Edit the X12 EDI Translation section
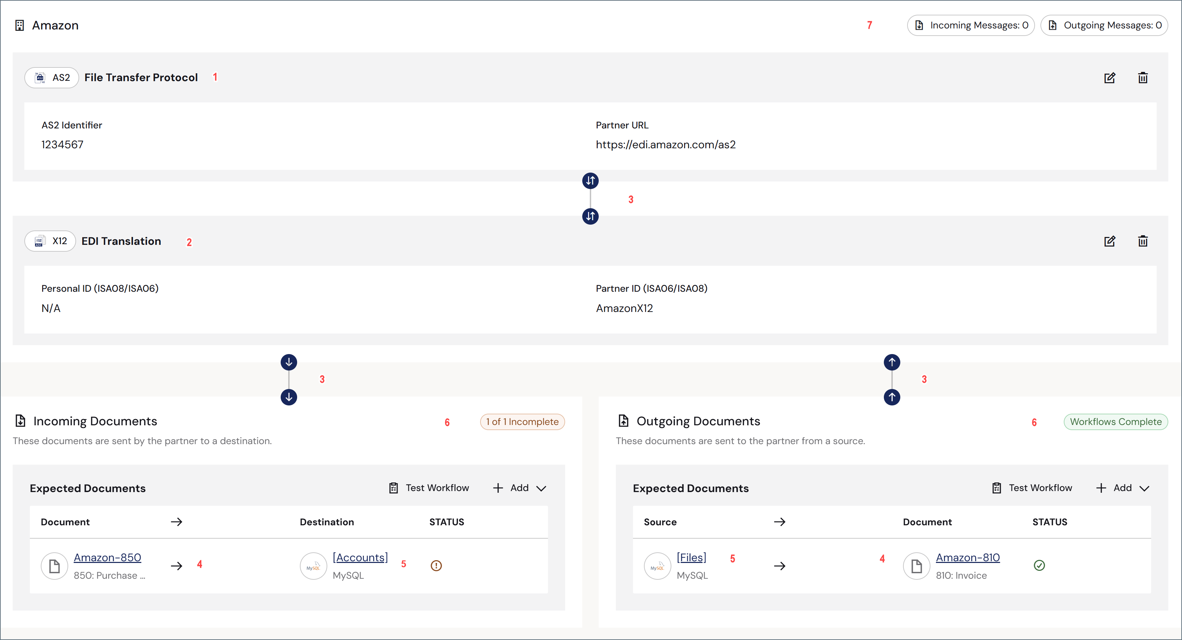The height and width of the screenshot is (640, 1182). tap(1109, 241)
